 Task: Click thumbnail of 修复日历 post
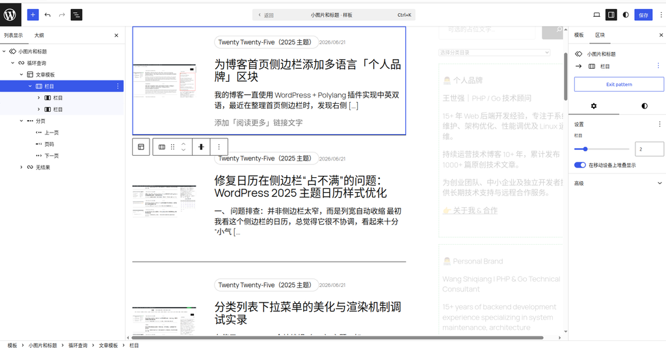point(165,201)
